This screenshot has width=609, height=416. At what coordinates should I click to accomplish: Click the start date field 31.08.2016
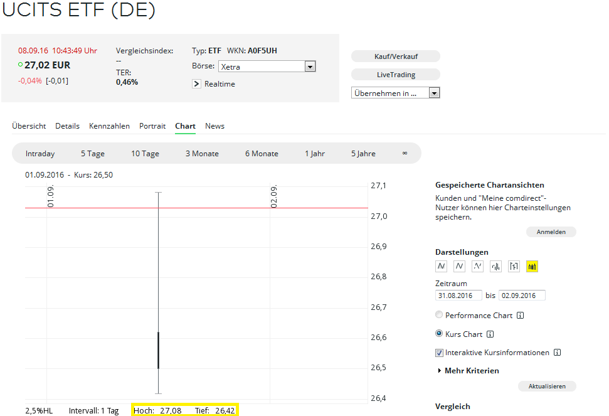pyautogui.click(x=458, y=296)
